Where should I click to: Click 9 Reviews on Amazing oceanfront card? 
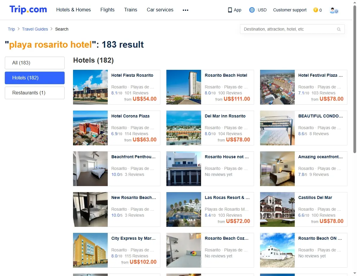coord(319,175)
